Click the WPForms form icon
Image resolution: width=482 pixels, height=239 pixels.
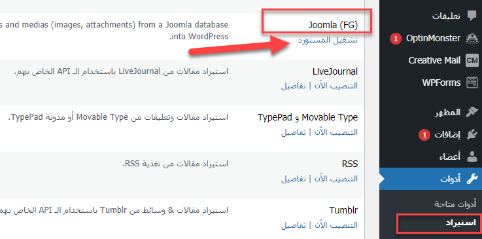pyautogui.click(x=472, y=83)
